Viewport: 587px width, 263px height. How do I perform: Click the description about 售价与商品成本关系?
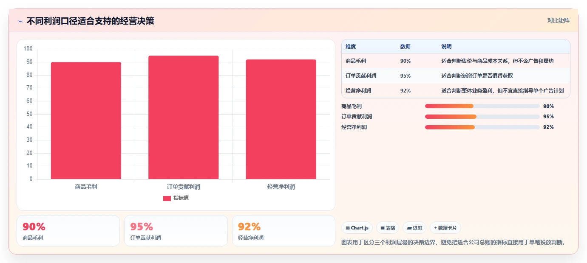[x=497, y=61]
